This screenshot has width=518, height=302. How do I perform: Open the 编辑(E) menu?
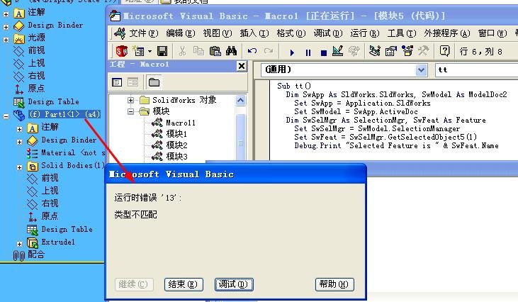[x=181, y=33]
